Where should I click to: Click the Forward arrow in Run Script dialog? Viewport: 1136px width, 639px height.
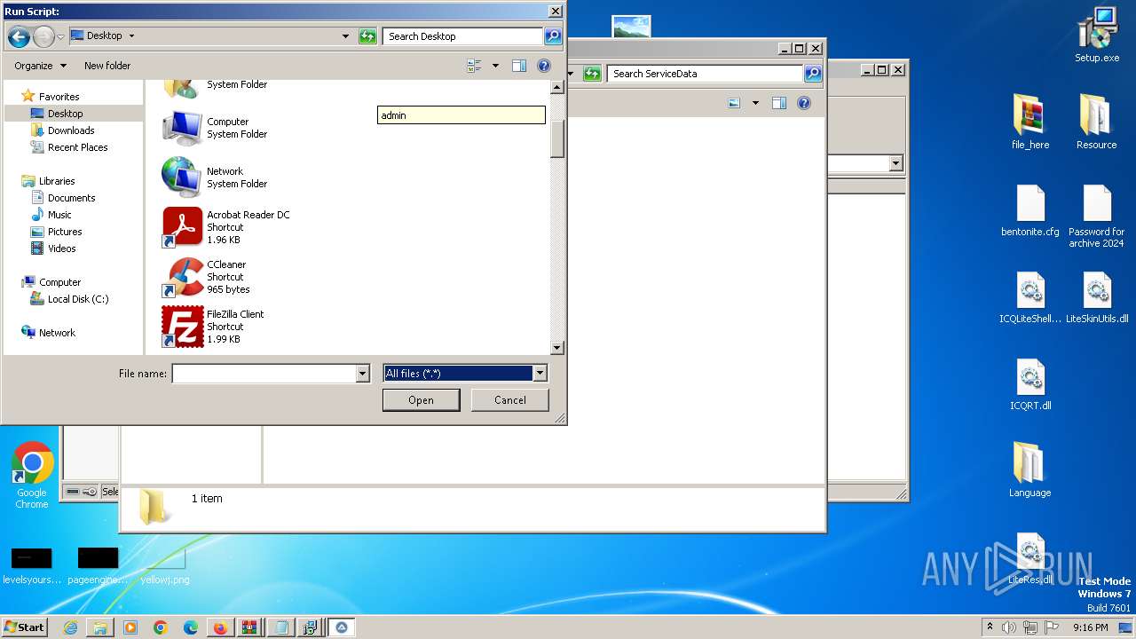[43, 36]
